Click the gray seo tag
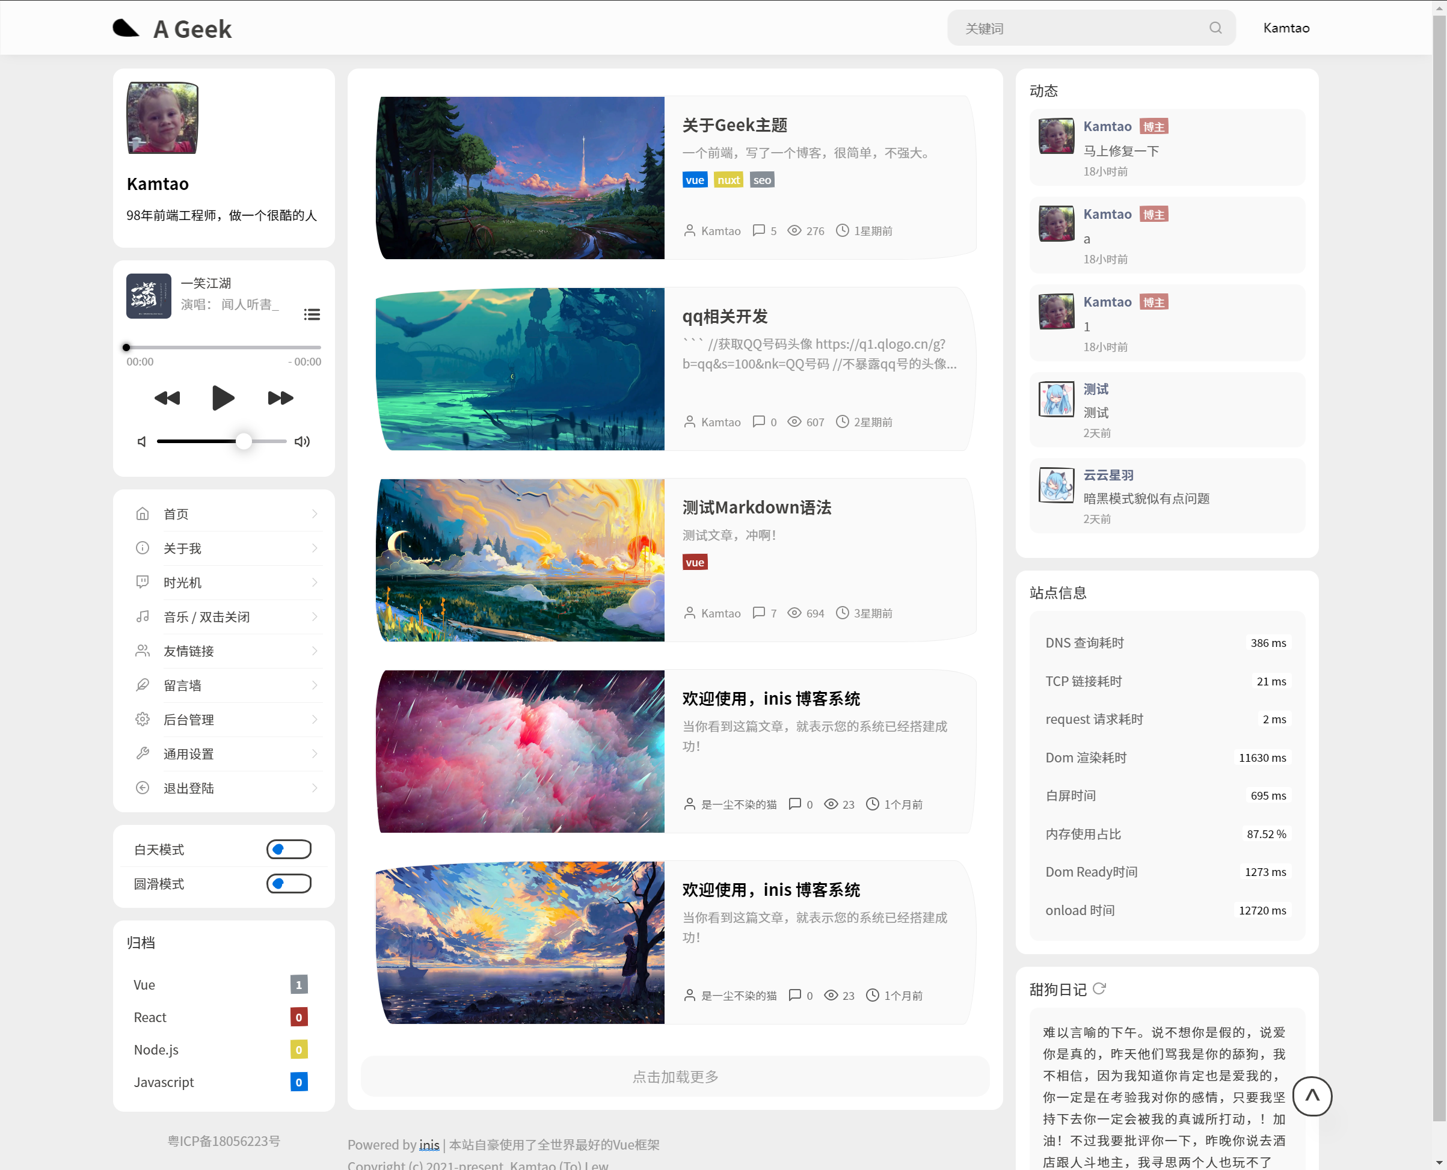This screenshot has height=1170, width=1447. 762,179
